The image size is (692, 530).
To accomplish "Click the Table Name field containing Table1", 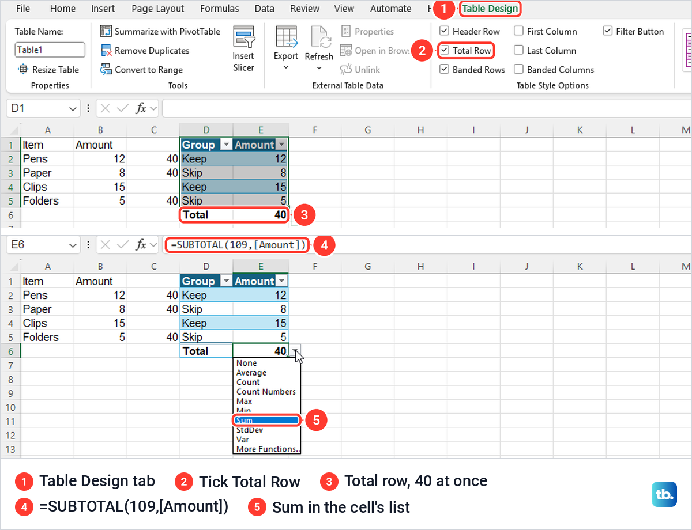I will click(50, 50).
